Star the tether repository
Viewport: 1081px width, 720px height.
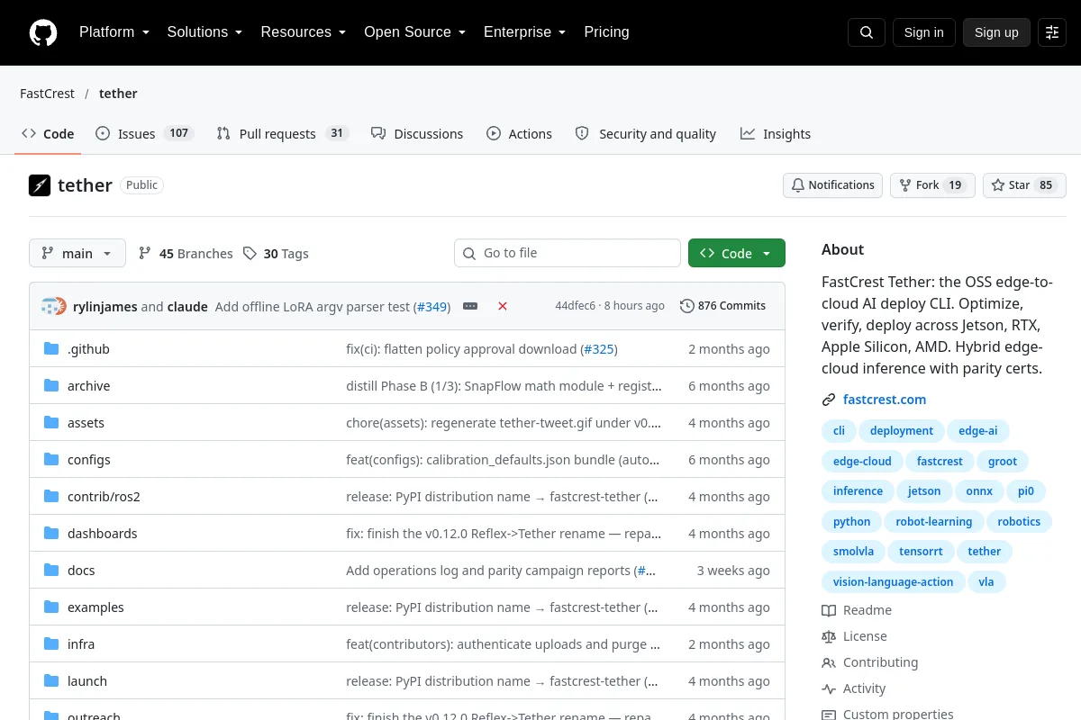pos(1024,185)
